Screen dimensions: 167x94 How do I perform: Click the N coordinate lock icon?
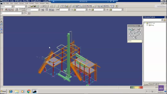[93, 10]
